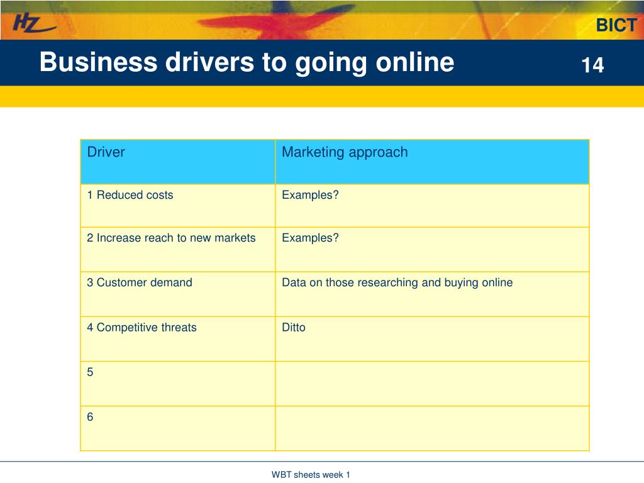
Task: Click the '4 Competitive threats' cell
Action: point(178,339)
